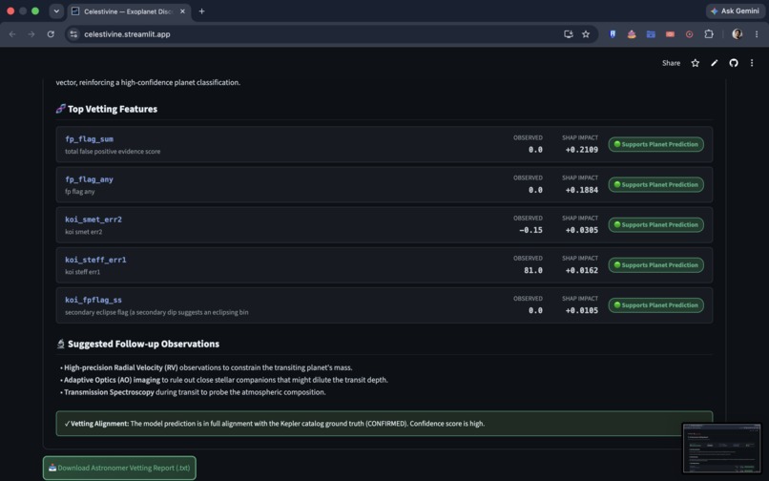Bookmark this page with star icon
Viewport: 769px width, 481px height.
pyautogui.click(x=586, y=34)
